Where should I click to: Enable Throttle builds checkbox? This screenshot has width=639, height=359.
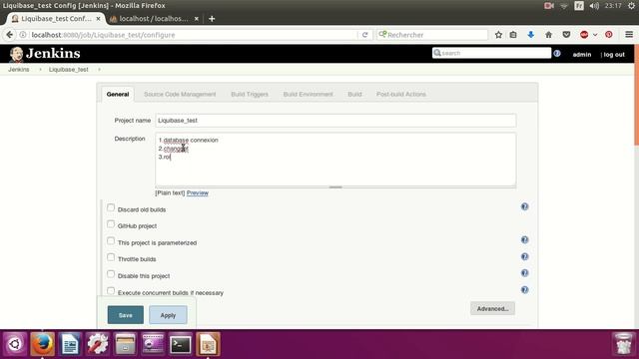tap(111, 257)
